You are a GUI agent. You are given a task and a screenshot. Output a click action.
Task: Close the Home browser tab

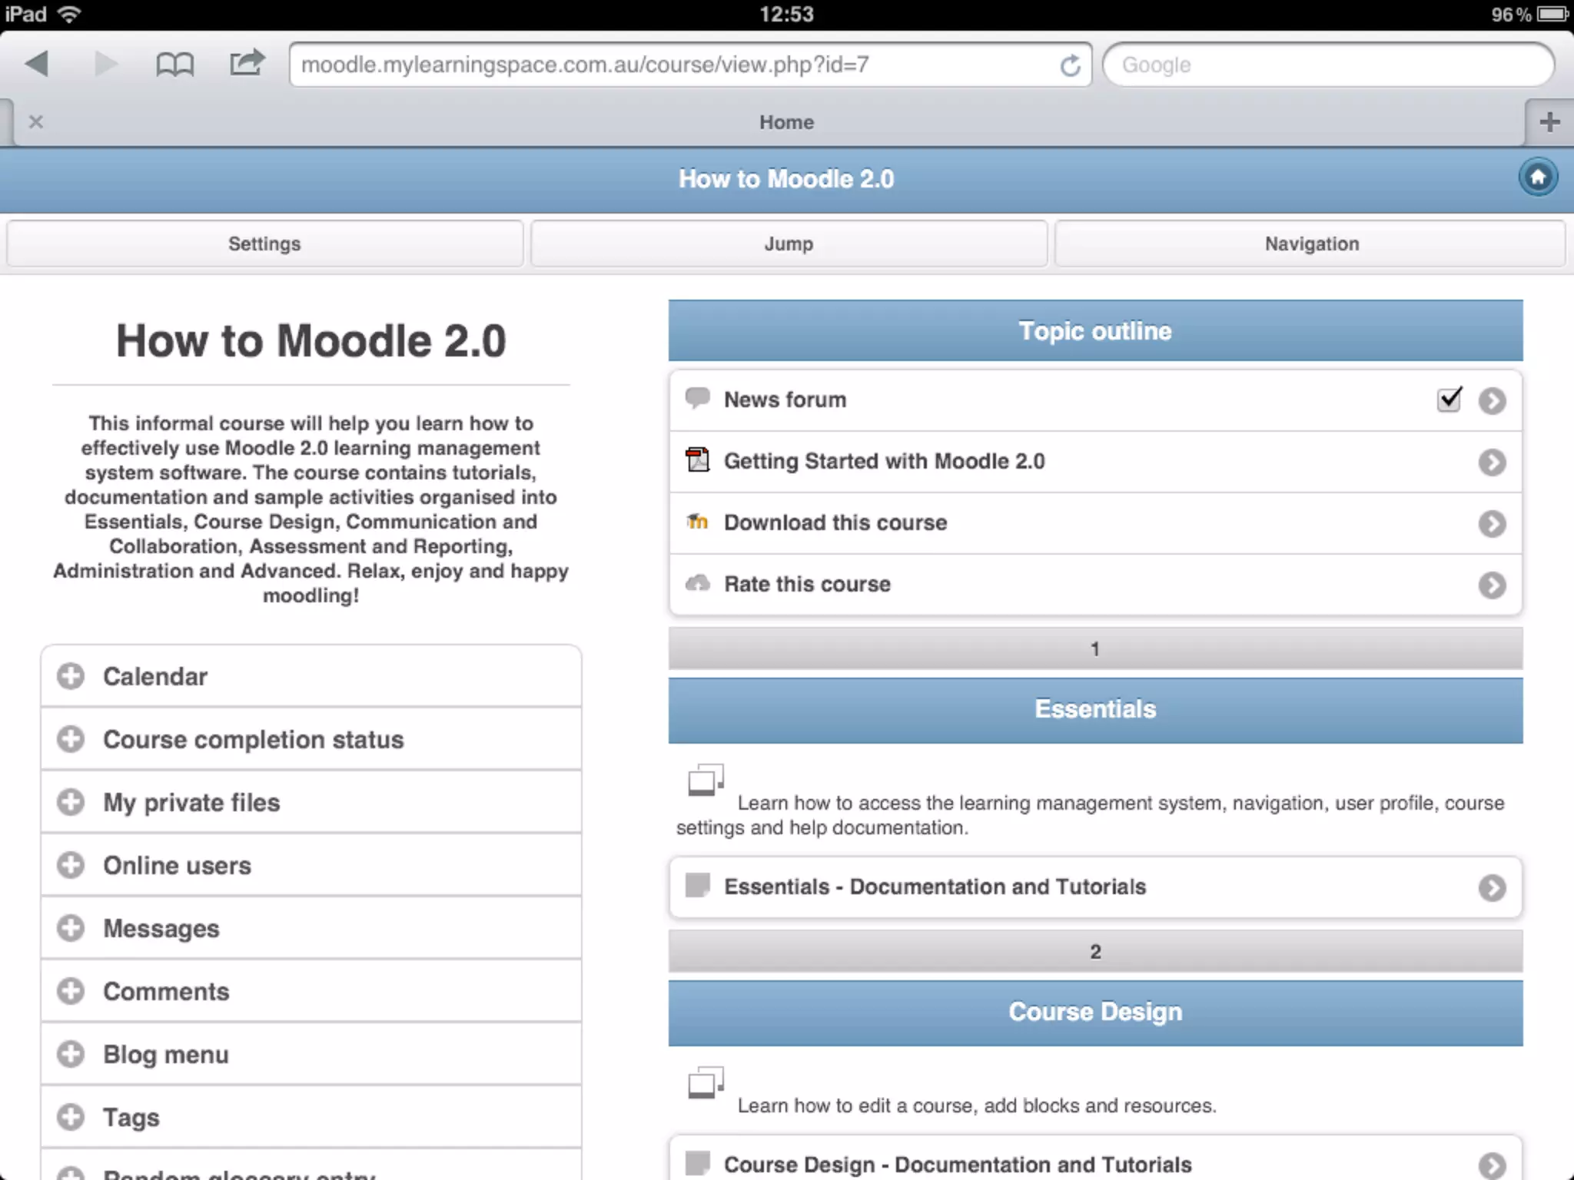click(x=35, y=122)
